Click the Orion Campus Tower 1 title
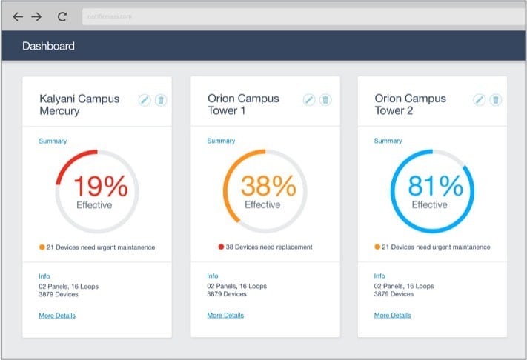This screenshot has width=527, height=360. 245,104
